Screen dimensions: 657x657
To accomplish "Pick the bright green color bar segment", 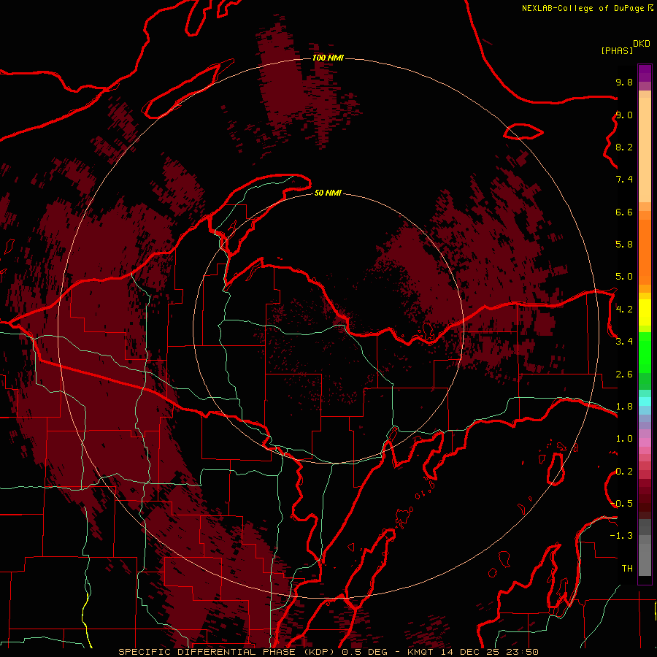I will tap(645, 352).
